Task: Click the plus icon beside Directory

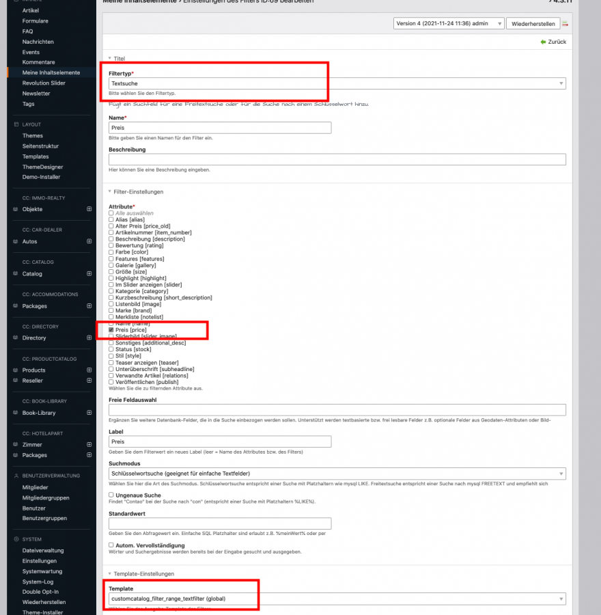Action: pyautogui.click(x=89, y=338)
